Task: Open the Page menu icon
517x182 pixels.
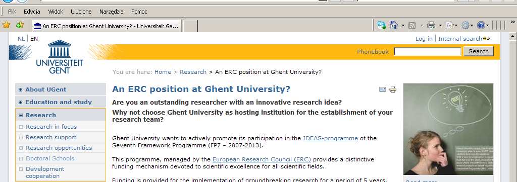Action: click(x=449, y=25)
